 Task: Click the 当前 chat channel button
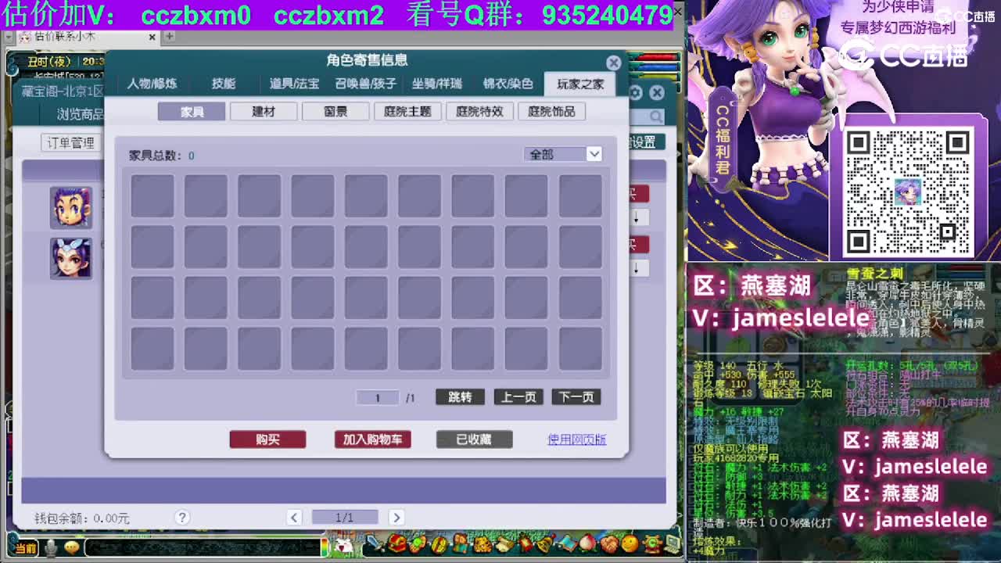point(25,548)
